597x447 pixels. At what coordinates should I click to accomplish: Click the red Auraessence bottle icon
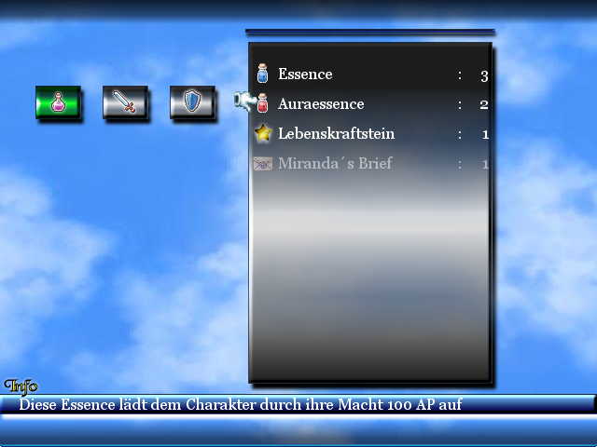click(x=263, y=103)
